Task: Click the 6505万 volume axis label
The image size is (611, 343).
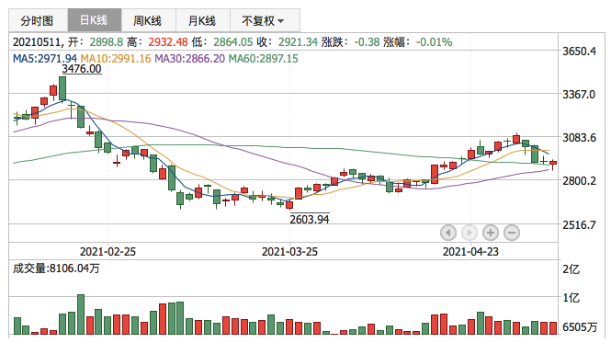Action: (x=580, y=327)
